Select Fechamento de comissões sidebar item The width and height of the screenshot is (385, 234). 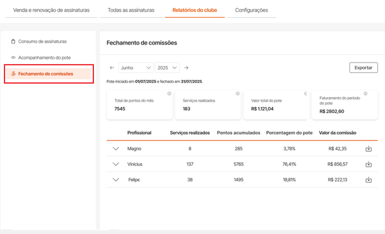pyautogui.click(x=45, y=74)
